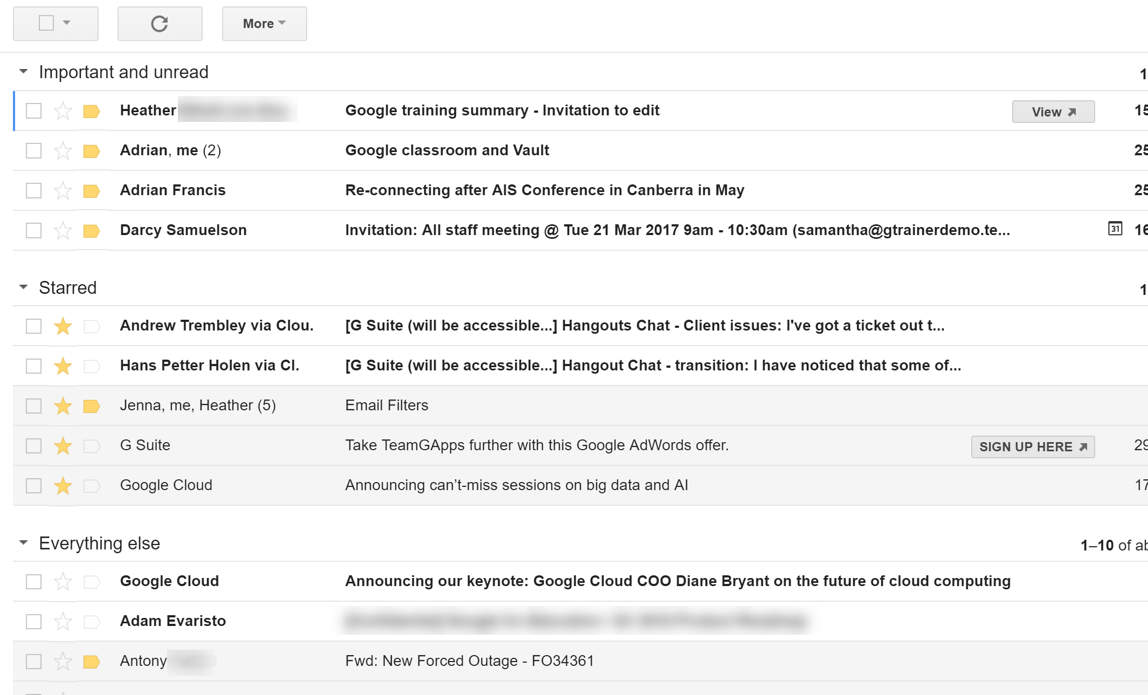Mark Hans Petter Holen email as important
The image size is (1148, 695).
[x=92, y=366]
